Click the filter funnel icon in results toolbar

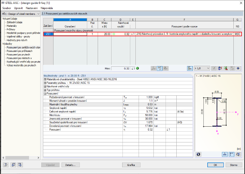point(214,68)
